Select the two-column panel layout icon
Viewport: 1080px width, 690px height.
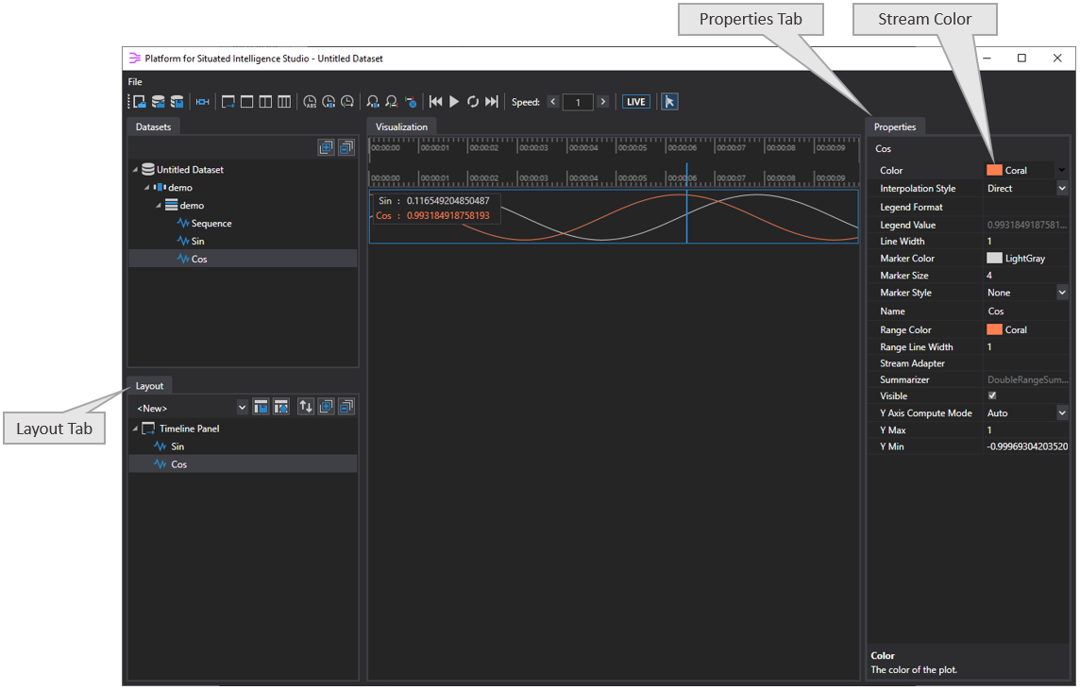(x=265, y=101)
